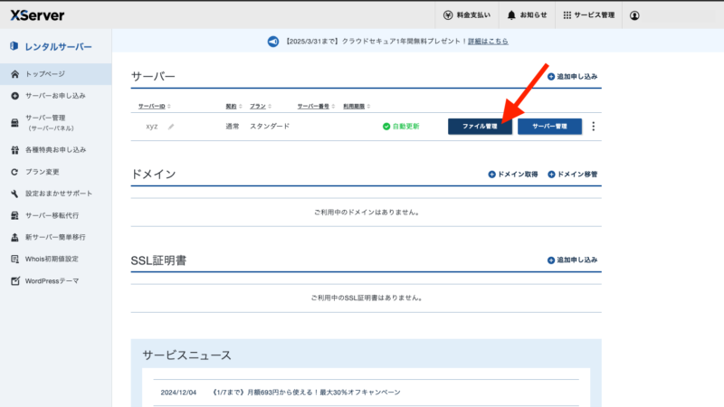Open the three-dot server options menu
This screenshot has width=724, height=407.
point(594,126)
